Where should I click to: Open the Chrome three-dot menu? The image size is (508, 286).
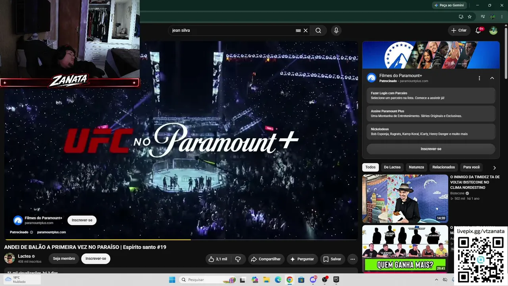pos(502,17)
